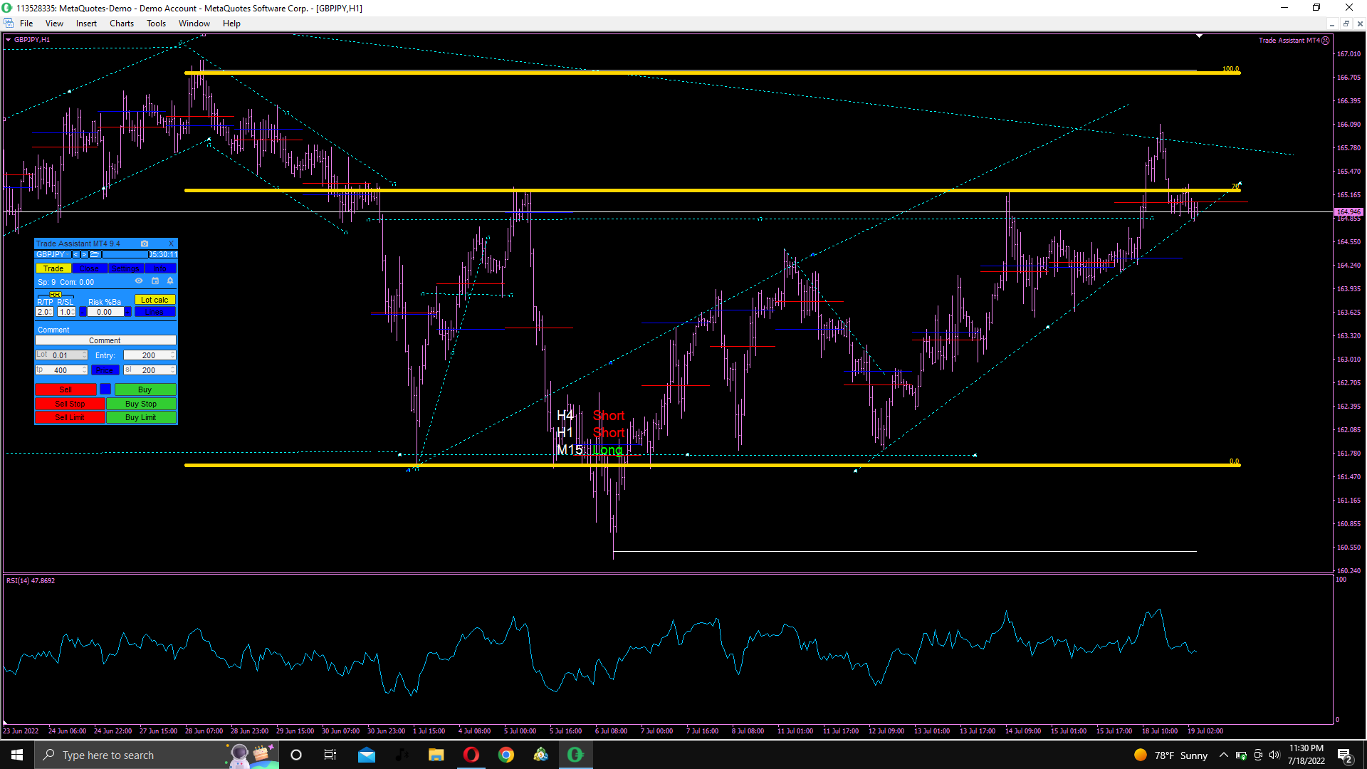1367x769 pixels.
Task: Toggle the blue square between Sell and Buy
Action: [x=105, y=389]
